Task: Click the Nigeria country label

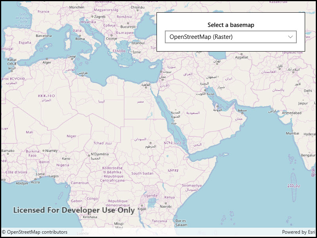Action: pos(63,165)
